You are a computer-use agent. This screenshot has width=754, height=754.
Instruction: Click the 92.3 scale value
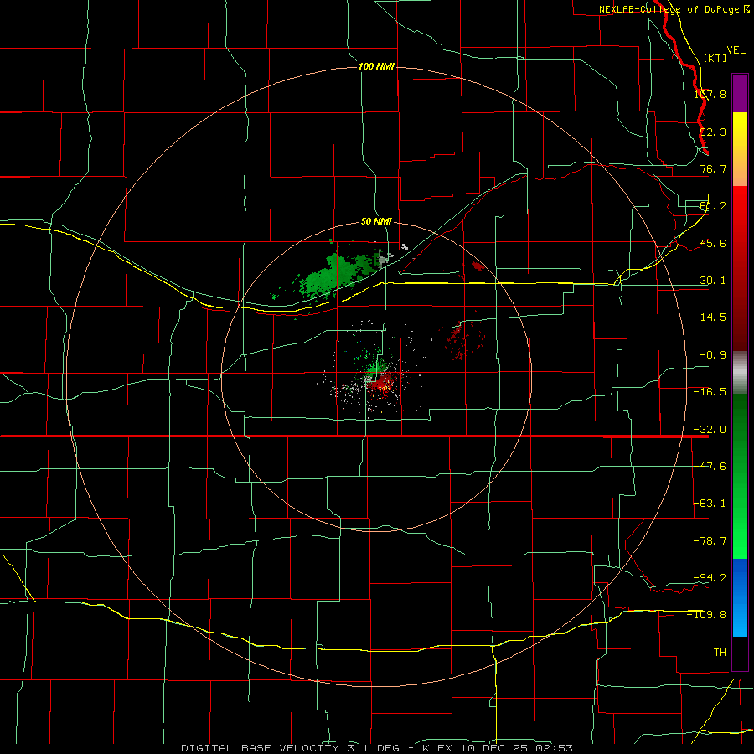tap(713, 132)
